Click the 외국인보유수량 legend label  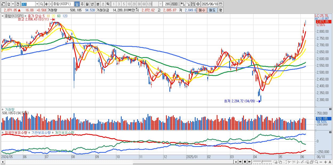coord(16,132)
